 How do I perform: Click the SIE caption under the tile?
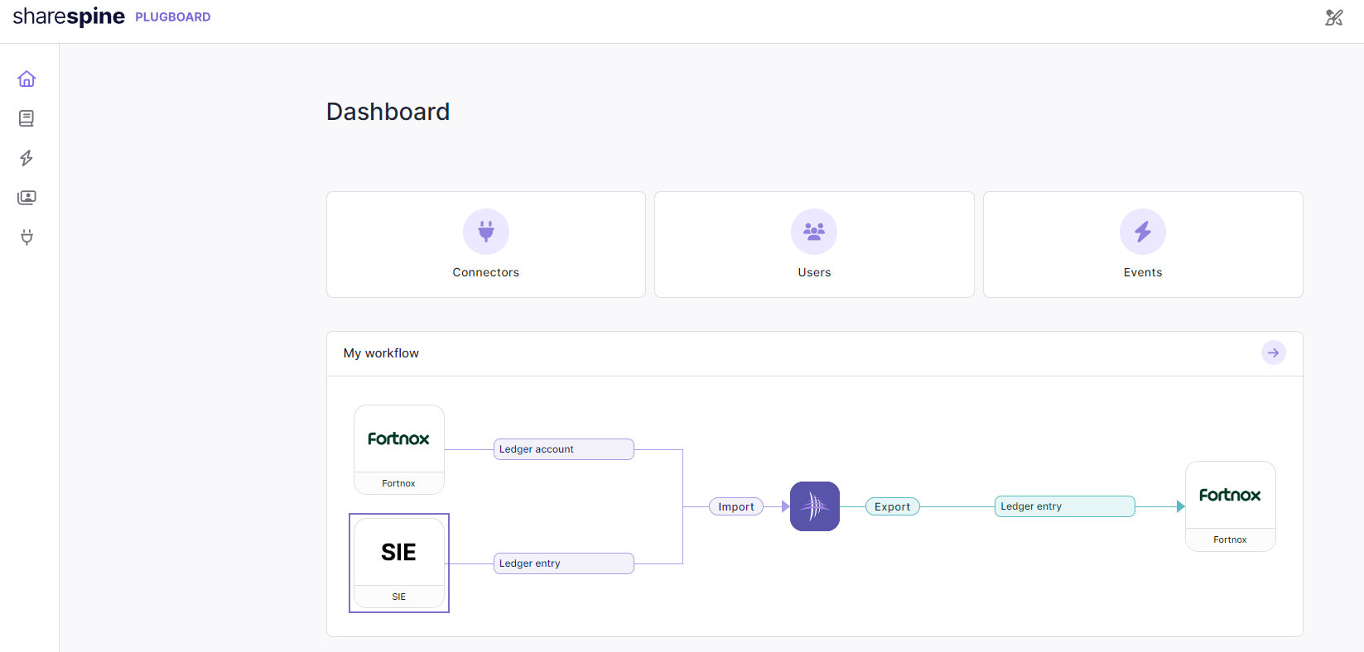(x=399, y=597)
